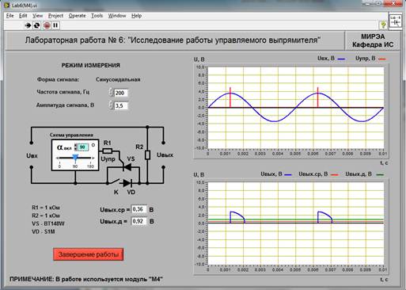Click the LabVIEW title bar window icon
Screen dimensions: 406x290
6,5
